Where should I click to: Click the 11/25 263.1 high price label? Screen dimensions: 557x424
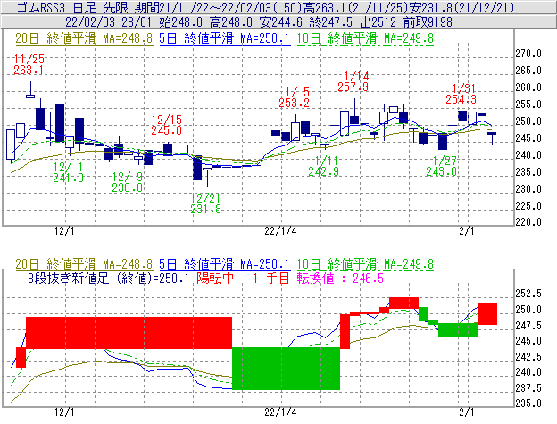pyautogui.click(x=29, y=64)
